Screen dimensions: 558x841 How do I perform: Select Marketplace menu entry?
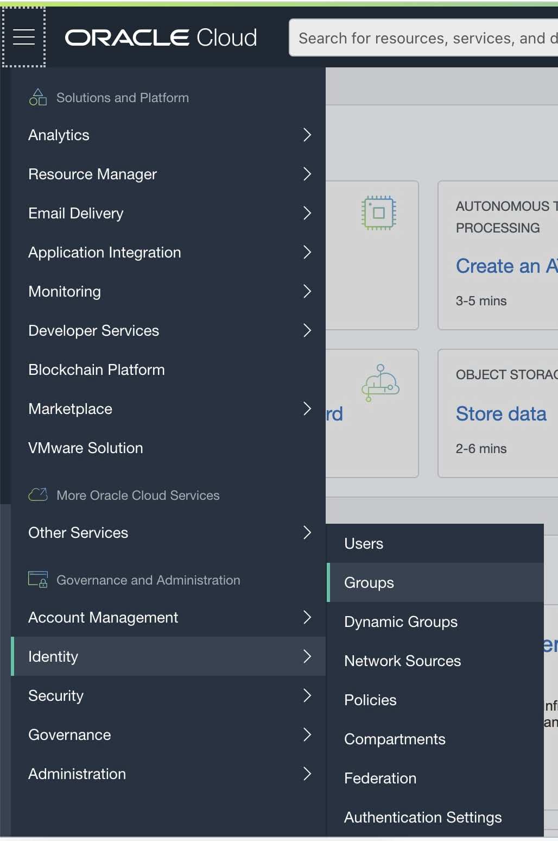(168, 409)
